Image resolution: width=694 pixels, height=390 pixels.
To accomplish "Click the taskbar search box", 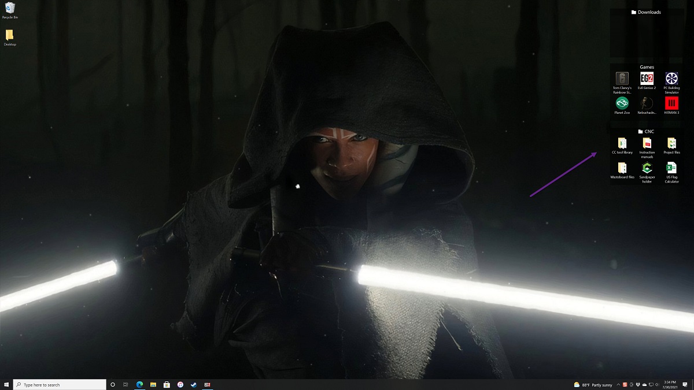I will point(60,384).
